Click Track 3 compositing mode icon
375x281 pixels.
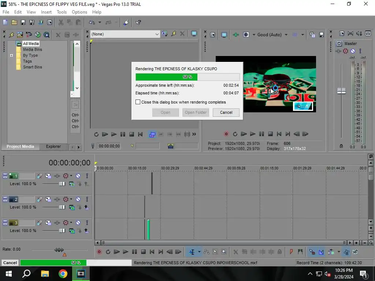(x=72, y=231)
